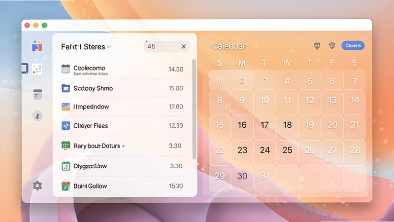Click the search field containing 45

pyautogui.click(x=167, y=46)
